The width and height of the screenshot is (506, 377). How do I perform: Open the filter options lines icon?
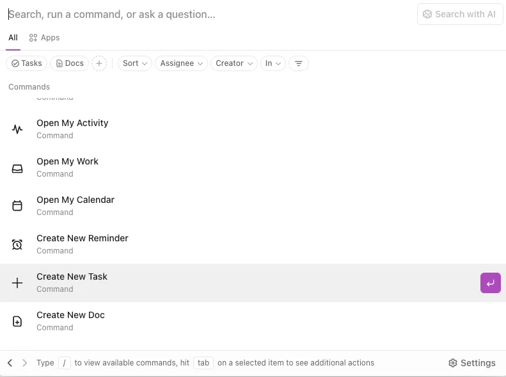click(x=299, y=63)
